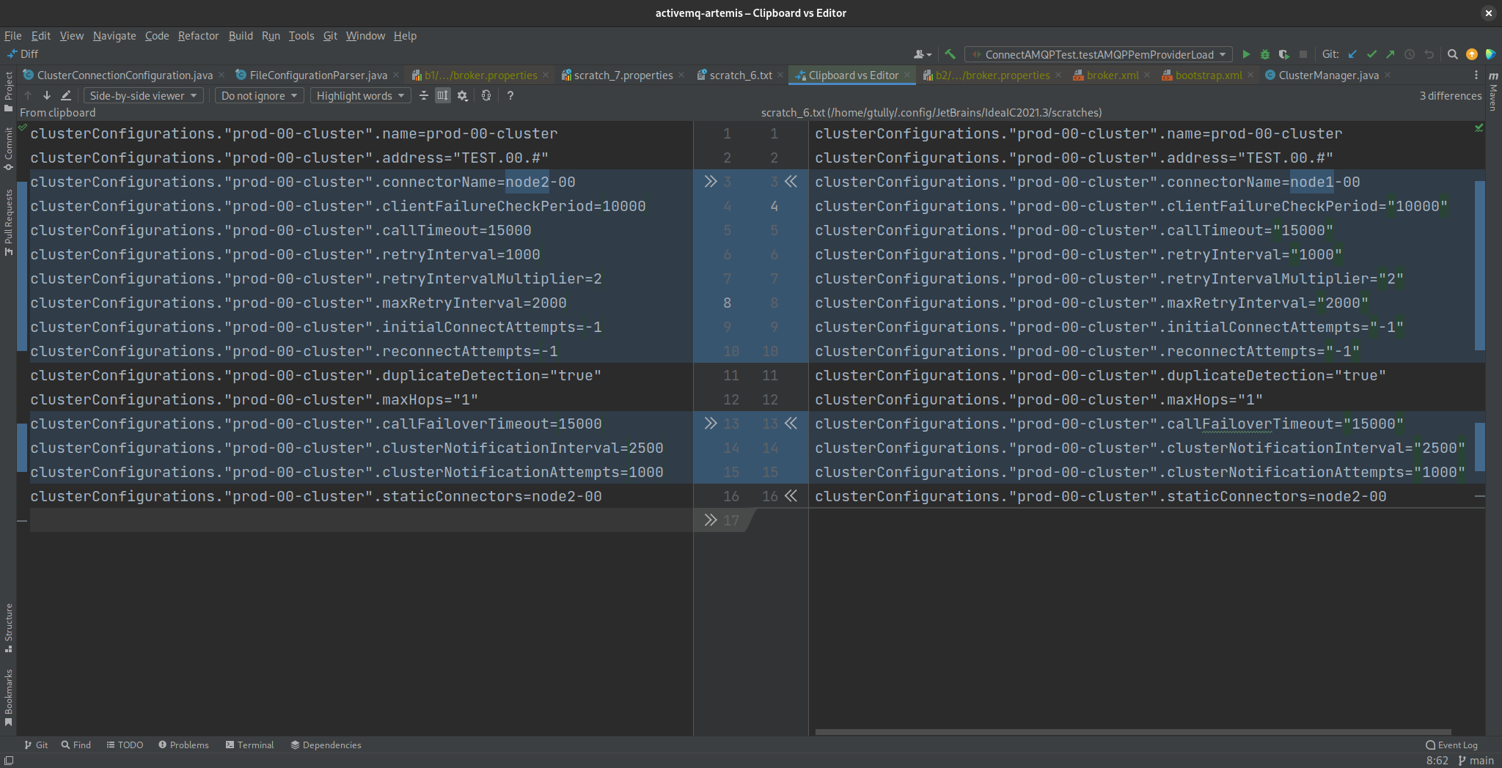Open the Side-by-side viewer dropdown

pyautogui.click(x=143, y=95)
